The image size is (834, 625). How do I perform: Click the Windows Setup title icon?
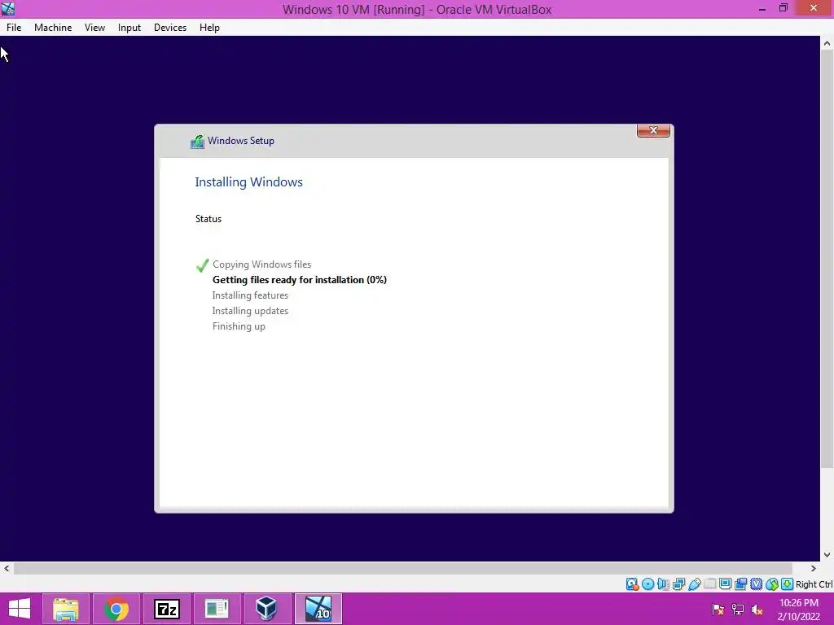click(197, 142)
